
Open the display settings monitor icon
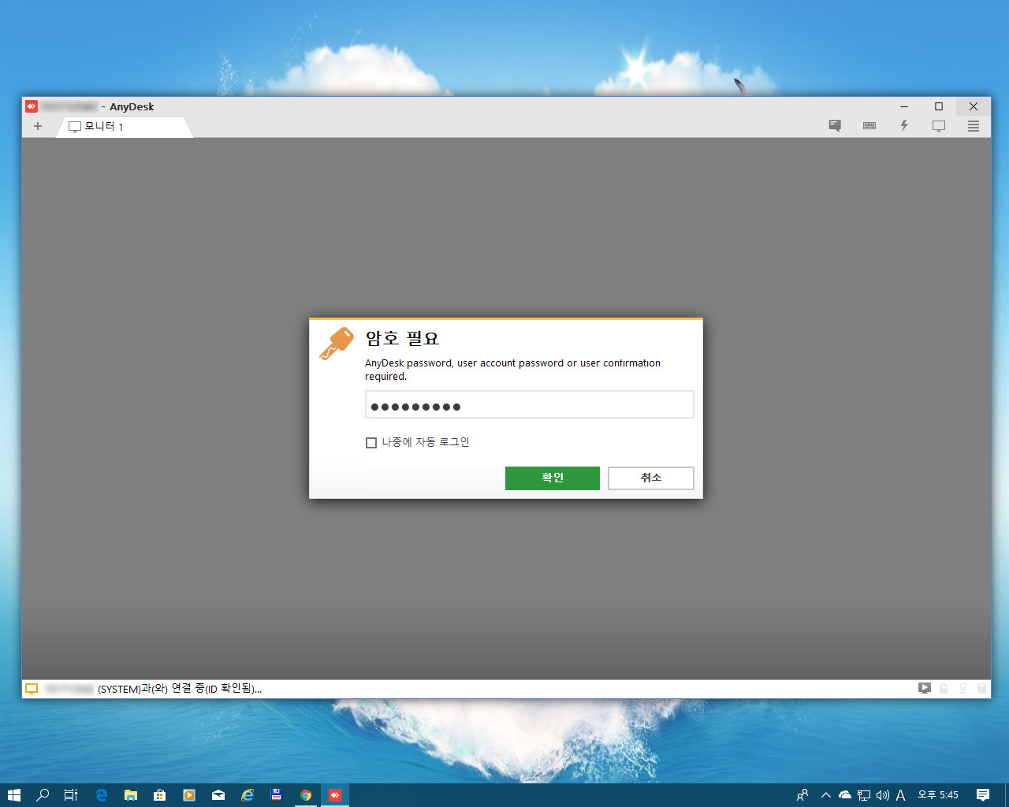point(939,126)
